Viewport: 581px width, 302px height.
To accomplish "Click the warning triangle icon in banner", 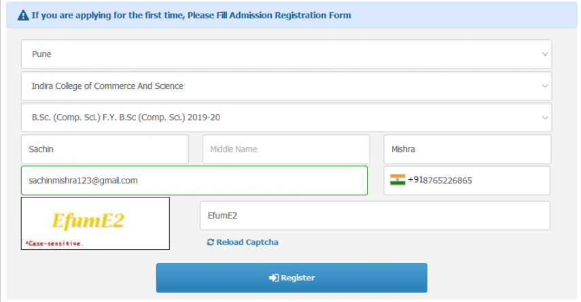I will click(23, 16).
